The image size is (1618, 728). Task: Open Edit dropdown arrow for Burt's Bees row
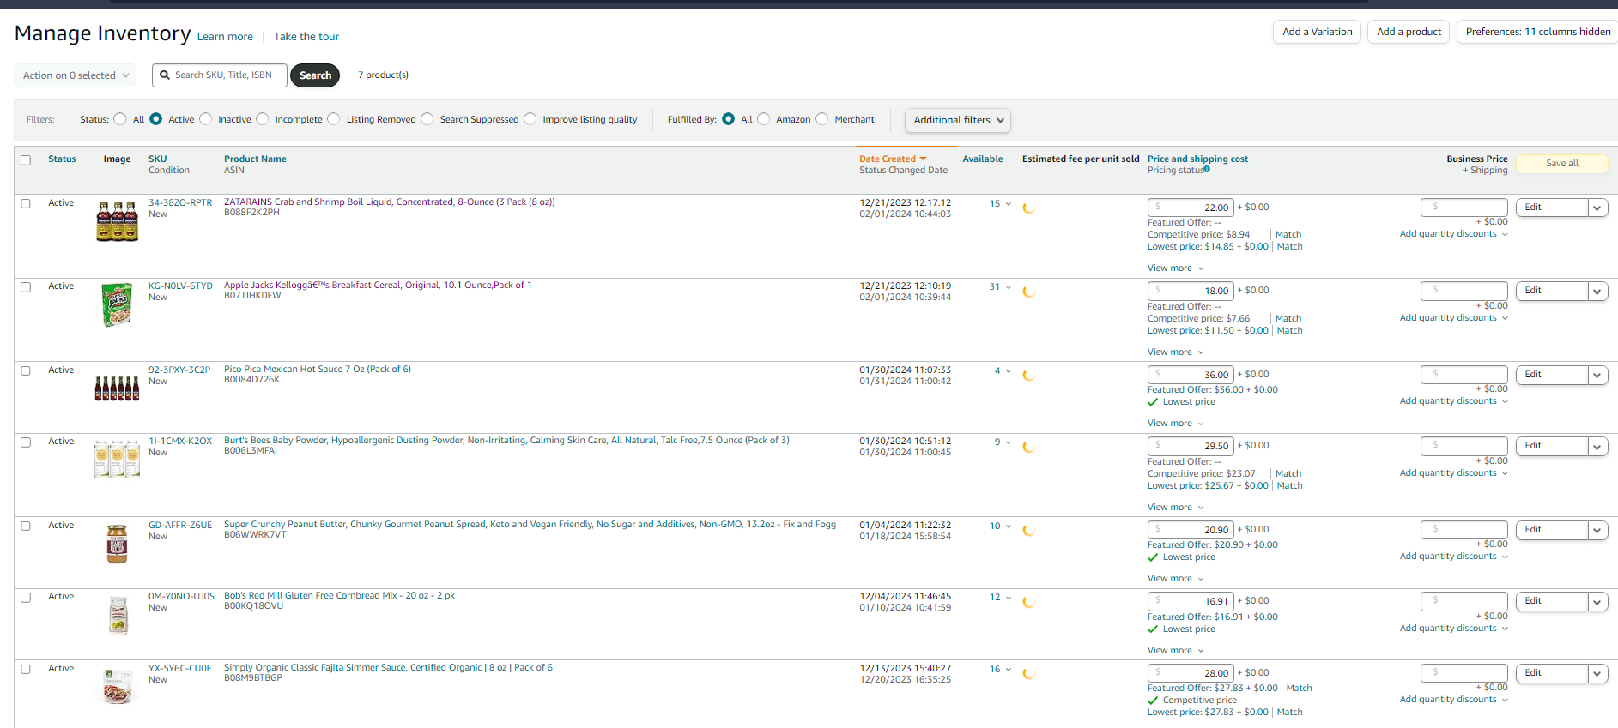tap(1597, 446)
